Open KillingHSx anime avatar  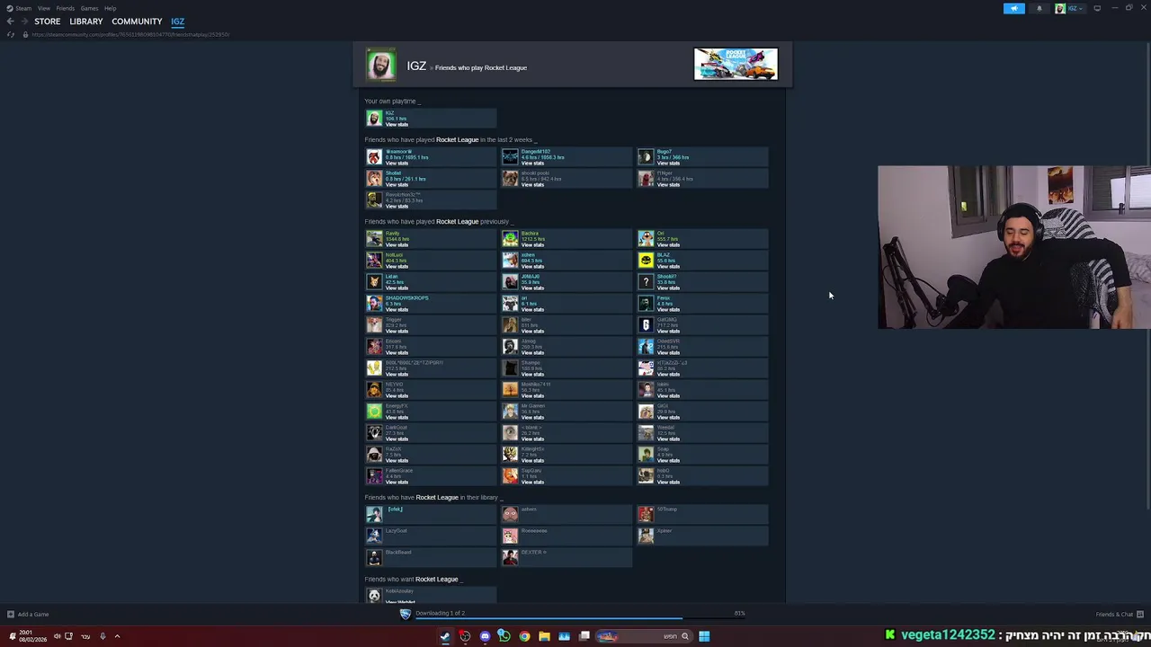click(510, 455)
